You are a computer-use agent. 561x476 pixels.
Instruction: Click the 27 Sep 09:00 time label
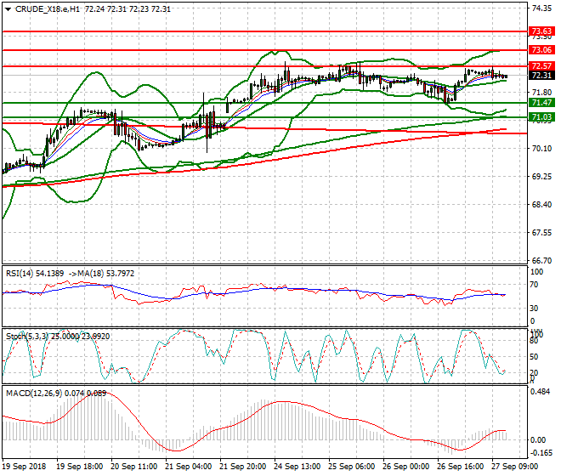click(514, 467)
